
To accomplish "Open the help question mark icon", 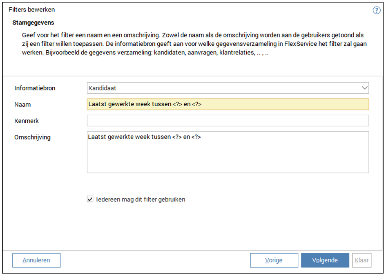I will [377, 10].
